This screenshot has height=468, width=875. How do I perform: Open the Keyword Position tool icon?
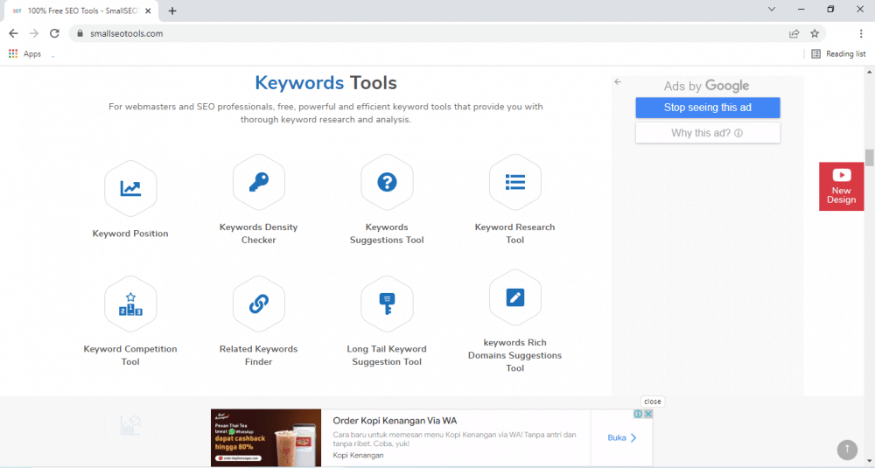[x=130, y=187]
